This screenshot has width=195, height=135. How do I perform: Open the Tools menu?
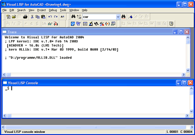coord(63,10)
